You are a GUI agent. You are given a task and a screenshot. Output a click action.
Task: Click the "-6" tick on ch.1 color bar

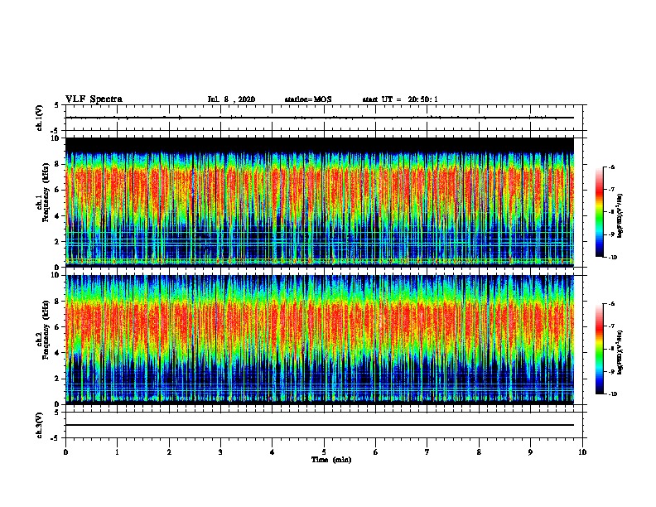click(x=611, y=167)
